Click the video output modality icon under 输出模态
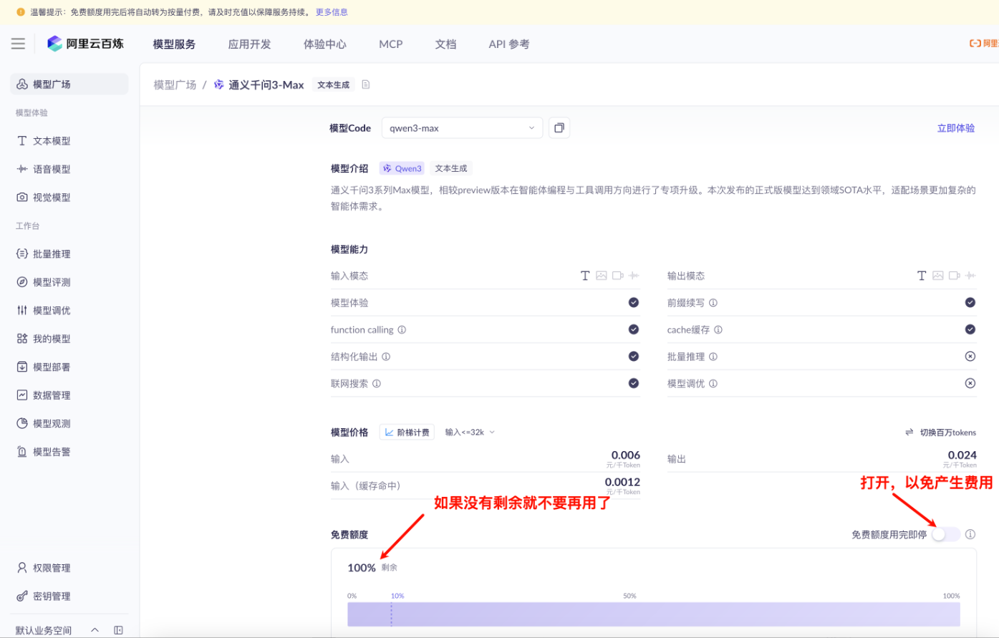The width and height of the screenshot is (999, 638). (x=955, y=276)
